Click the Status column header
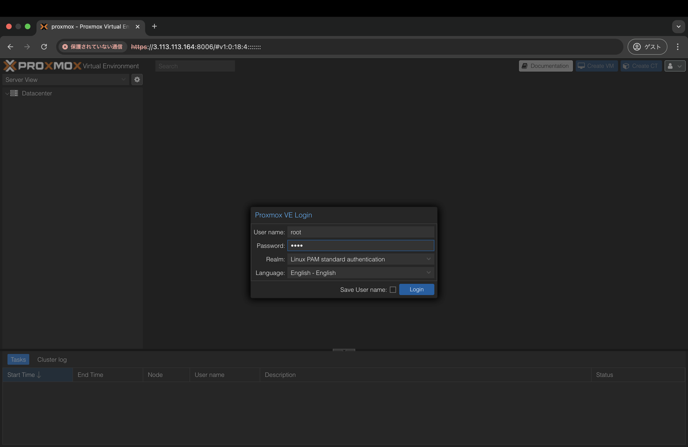Screen dimensions: 688x447 pos(638,375)
